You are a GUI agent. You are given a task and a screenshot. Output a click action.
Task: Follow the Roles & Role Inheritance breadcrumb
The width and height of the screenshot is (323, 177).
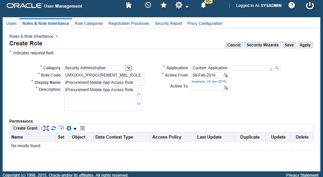coord(31,36)
